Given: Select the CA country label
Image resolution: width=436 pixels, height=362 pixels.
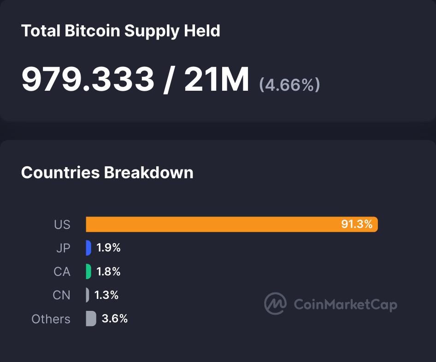Looking at the screenshot, I should pyautogui.click(x=62, y=272).
